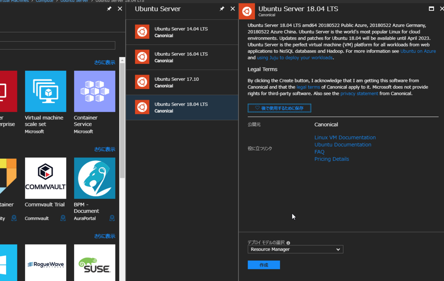Open the Linux VM Documentation link
444x281 pixels.
click(345, 137)
